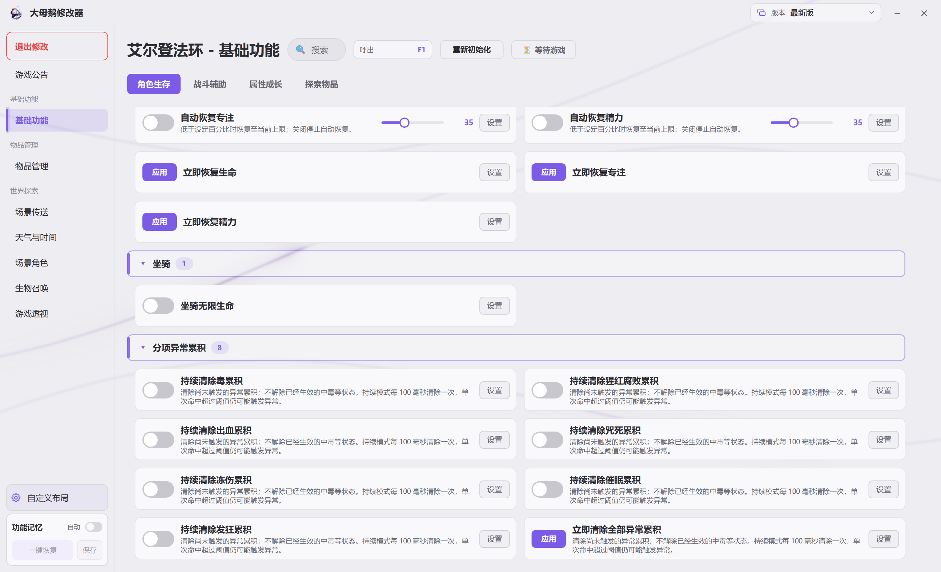The image size is (941, 572).
Task: Apply 立即恢复精力
Action: [x=159, y=222]
